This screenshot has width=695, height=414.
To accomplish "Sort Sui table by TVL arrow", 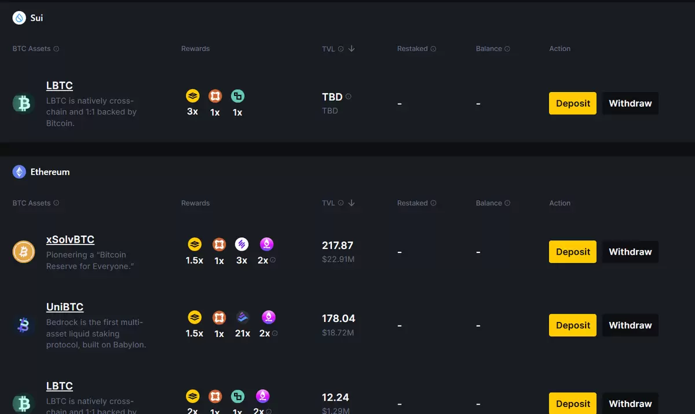I will click(x=352, y=49).
